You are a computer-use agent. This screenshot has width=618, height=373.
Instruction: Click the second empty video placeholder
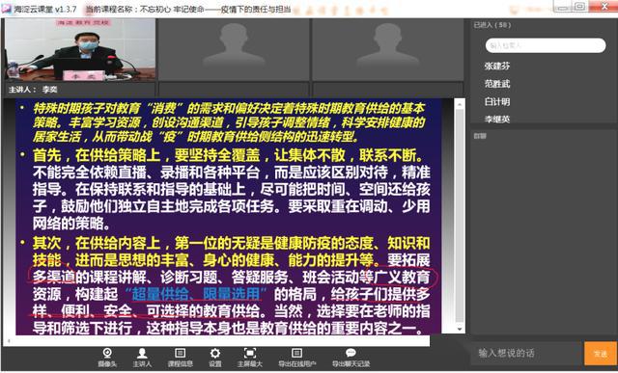click(x=234, y=49)
